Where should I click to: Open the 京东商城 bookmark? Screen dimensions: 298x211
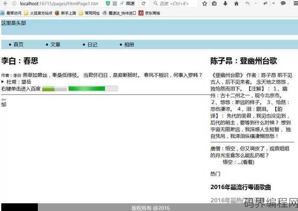pos(149,13)
